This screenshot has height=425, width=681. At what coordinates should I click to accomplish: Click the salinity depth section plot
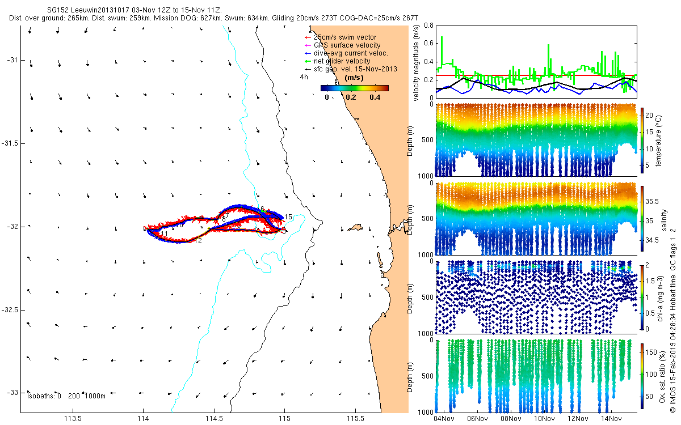coord(537,219)
